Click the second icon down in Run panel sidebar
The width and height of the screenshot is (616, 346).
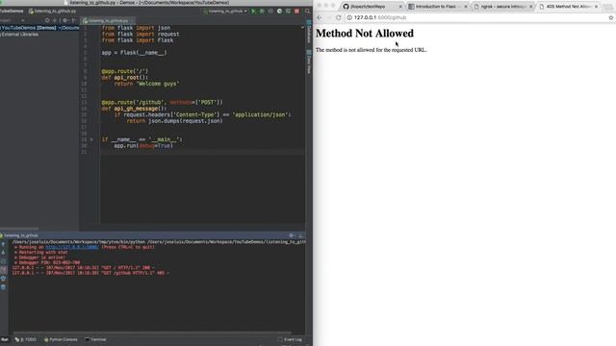coord(3,252)
